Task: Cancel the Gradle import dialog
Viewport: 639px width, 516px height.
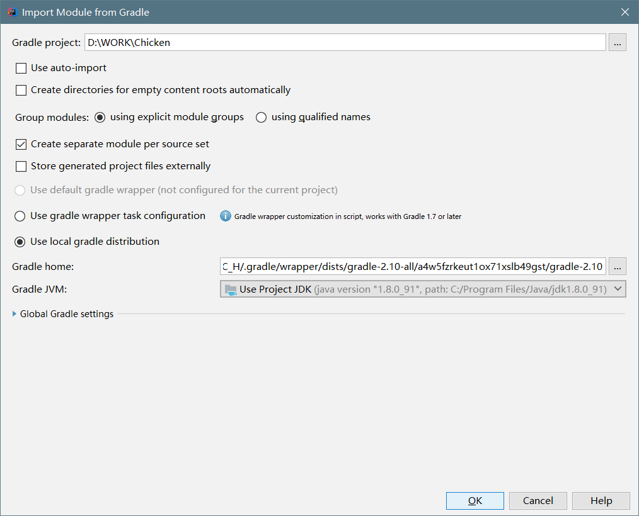Action: pyautogui.click(x=538, y=500)
